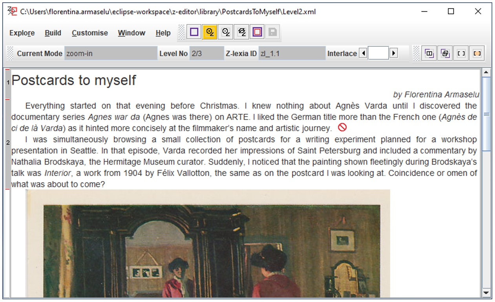
Task: Click the purple square frame toolbar icon
Action: pos(194,32)
